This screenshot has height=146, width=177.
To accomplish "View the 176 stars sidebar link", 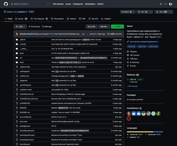I will [132, 59].
